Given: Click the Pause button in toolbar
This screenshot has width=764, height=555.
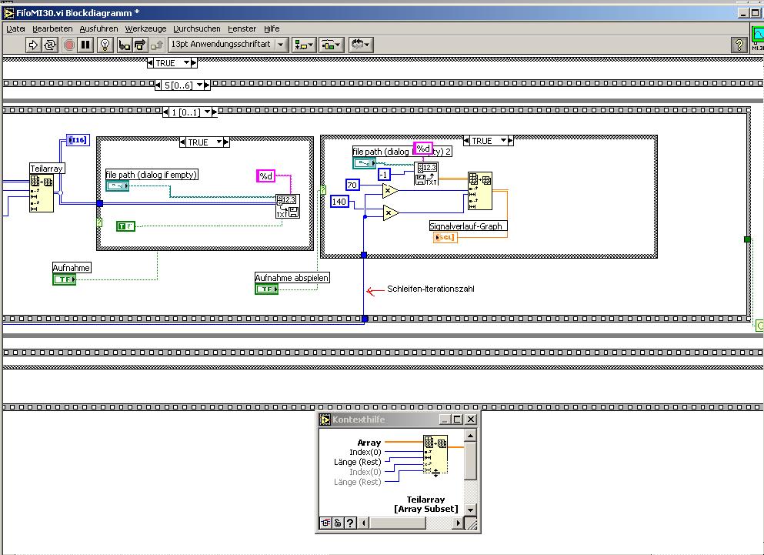Looking at the screenshot, I should (85, 45).
